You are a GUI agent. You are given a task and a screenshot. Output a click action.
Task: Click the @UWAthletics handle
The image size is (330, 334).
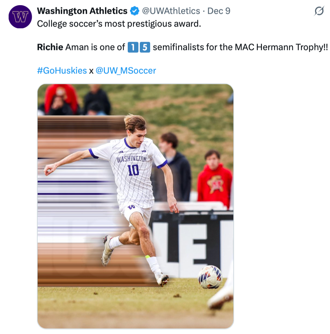[x=171, y=11]
